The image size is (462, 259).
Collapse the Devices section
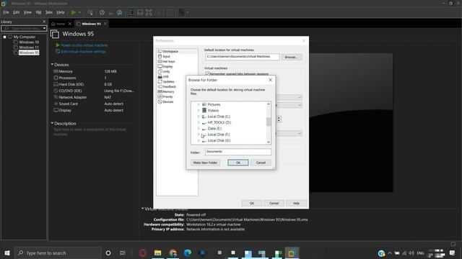[52, 64]
